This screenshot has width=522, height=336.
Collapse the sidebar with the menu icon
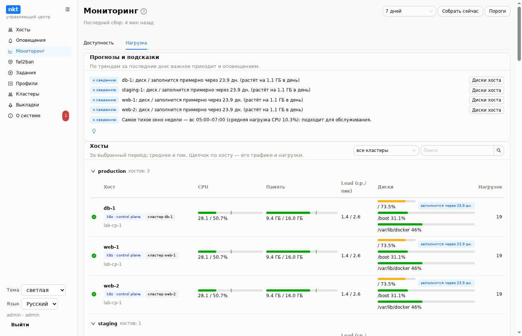click(x=67, y=9)
